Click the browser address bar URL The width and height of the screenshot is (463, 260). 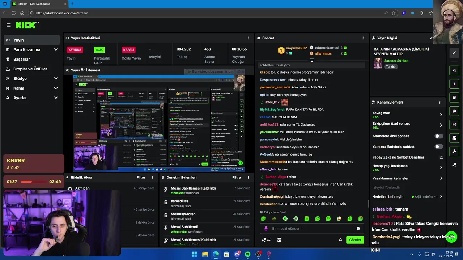point(62,13)
